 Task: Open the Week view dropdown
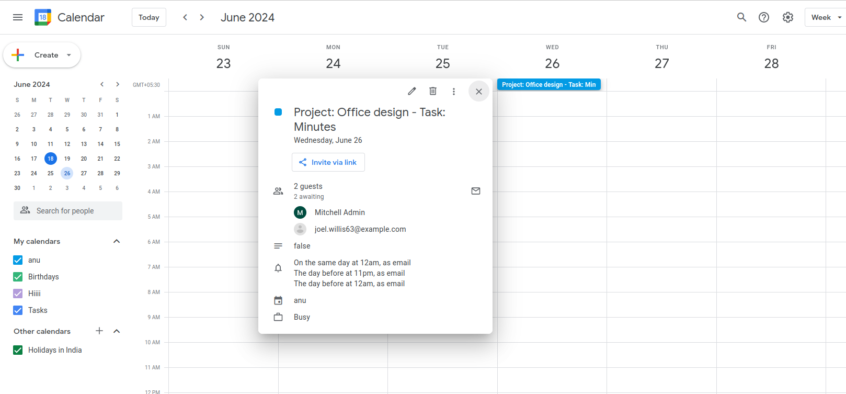pyautogui.click(x=826, y=17)
